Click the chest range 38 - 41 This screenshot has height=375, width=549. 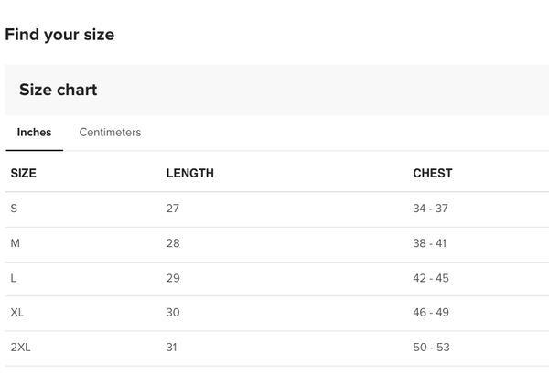pyautogui.click(x=430, y=243)
